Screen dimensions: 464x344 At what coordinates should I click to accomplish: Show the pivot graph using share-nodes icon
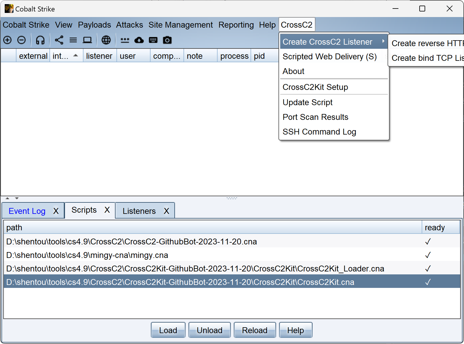point(59,40)
